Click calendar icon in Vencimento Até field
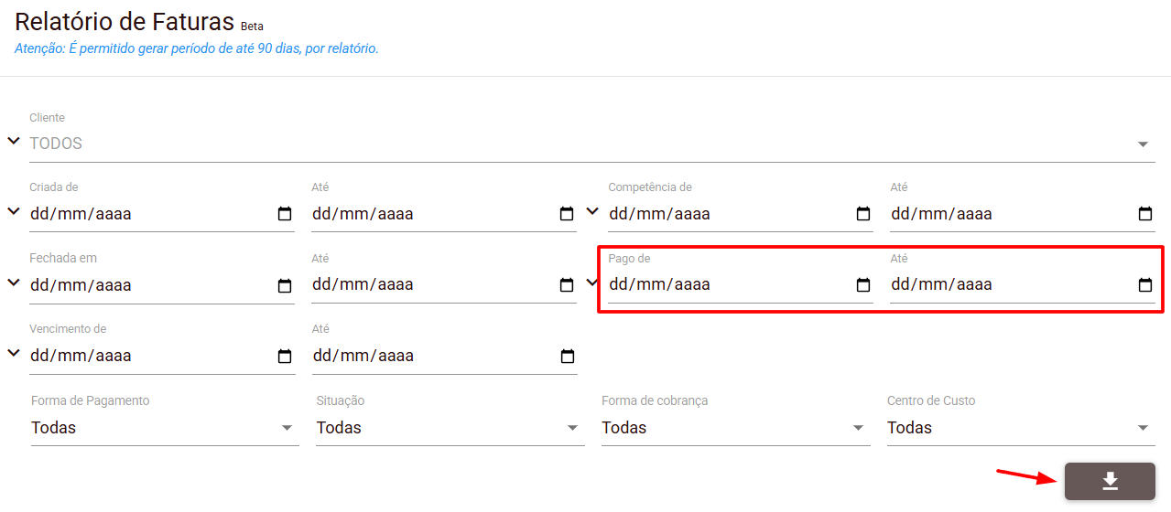Image resolution: width=1171 pixels, height=512 pixels. click(x=567, y=356)
